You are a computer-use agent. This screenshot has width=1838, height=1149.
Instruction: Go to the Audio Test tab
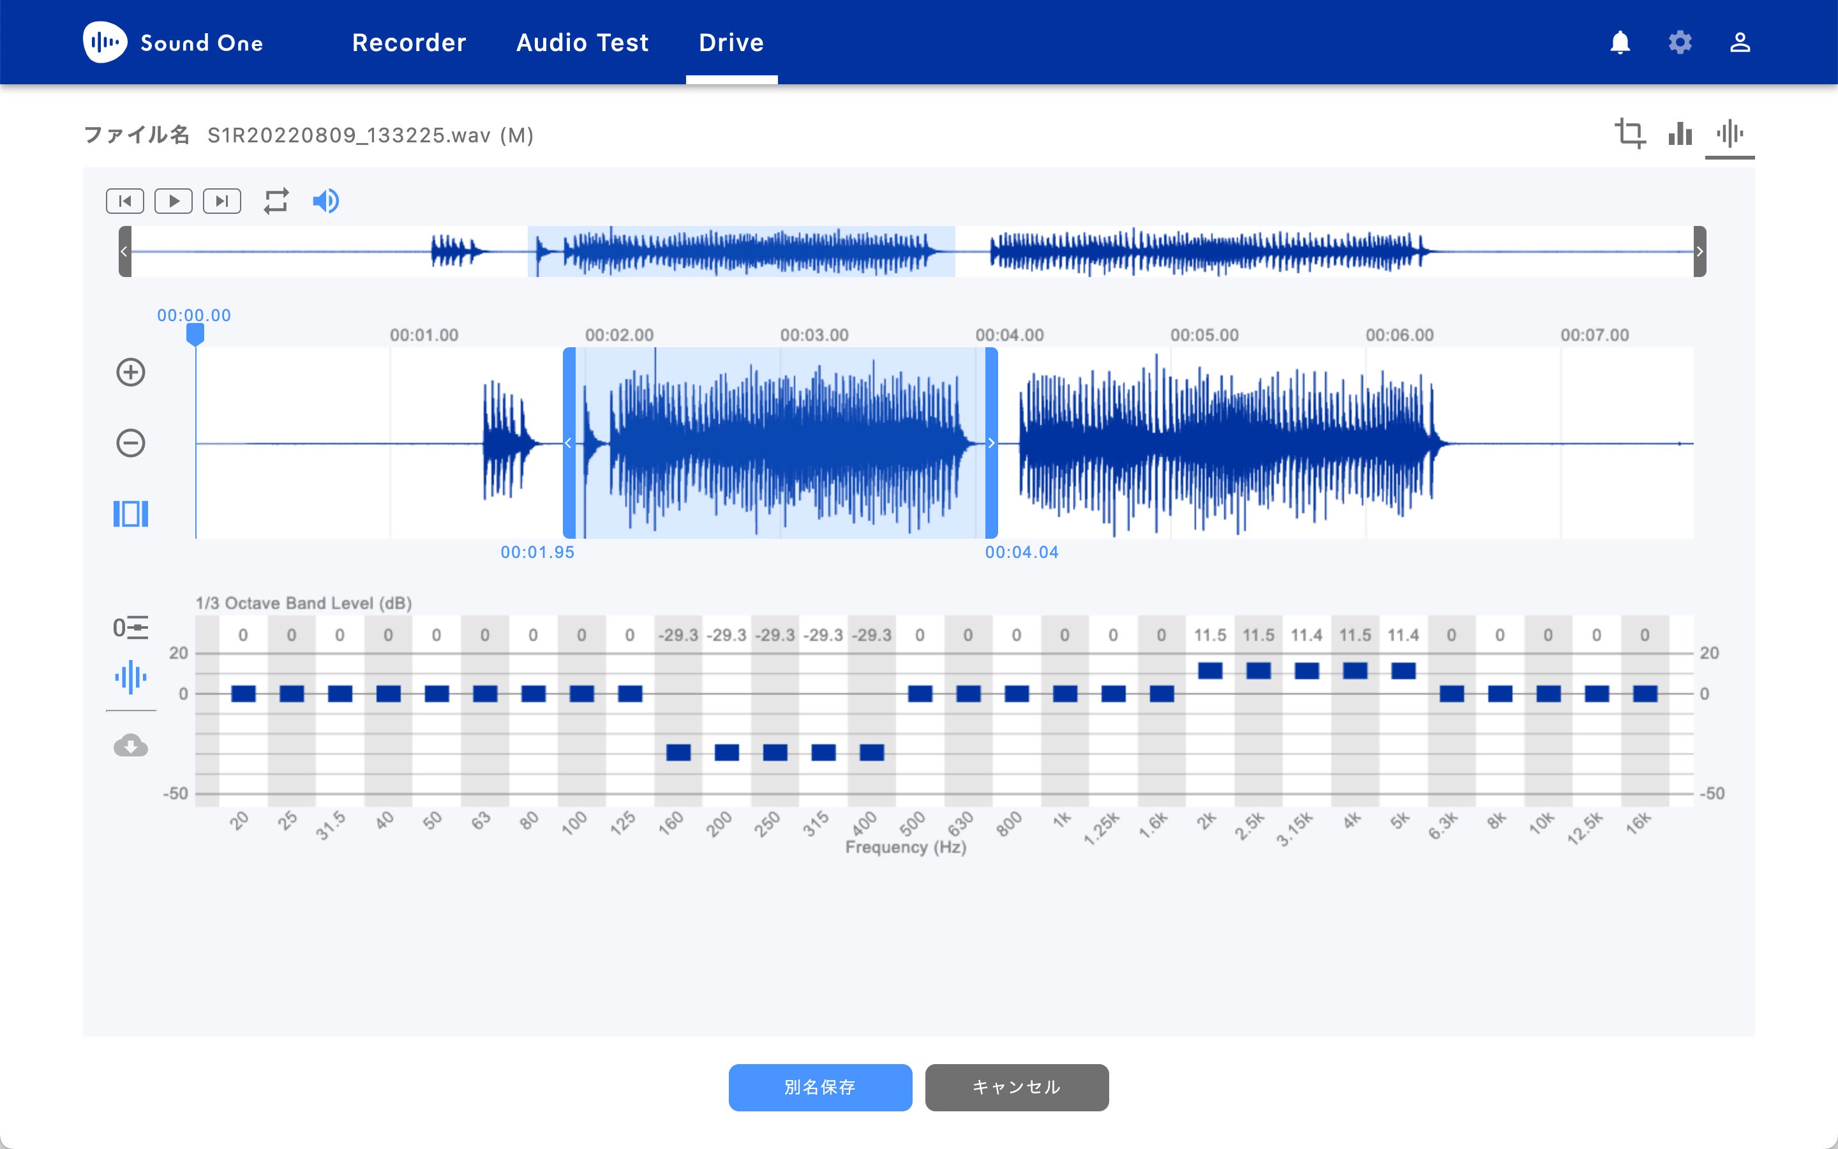pyautogui.click(x=583, y=43)
